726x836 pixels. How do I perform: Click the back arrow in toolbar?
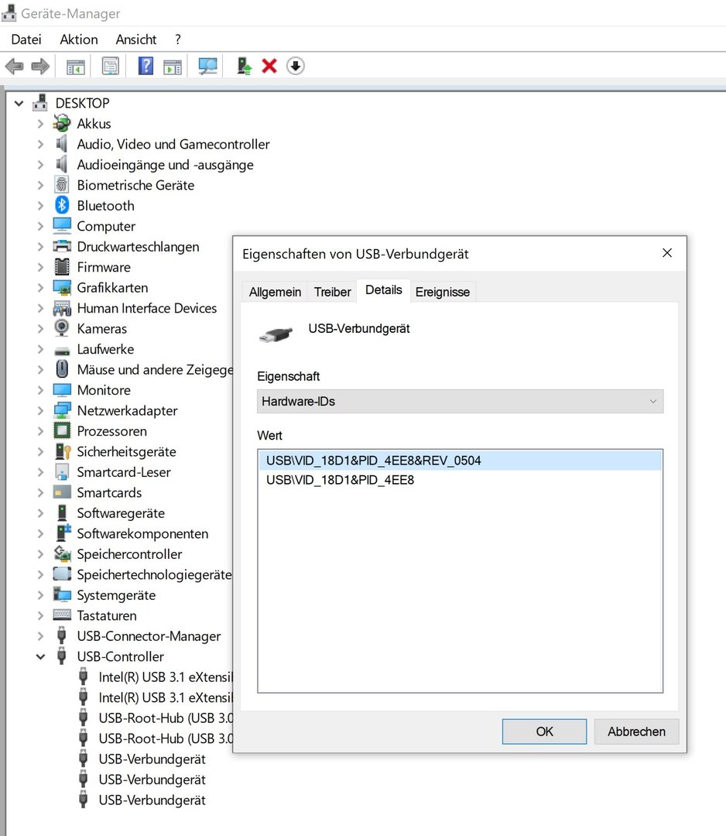[14, 67]
